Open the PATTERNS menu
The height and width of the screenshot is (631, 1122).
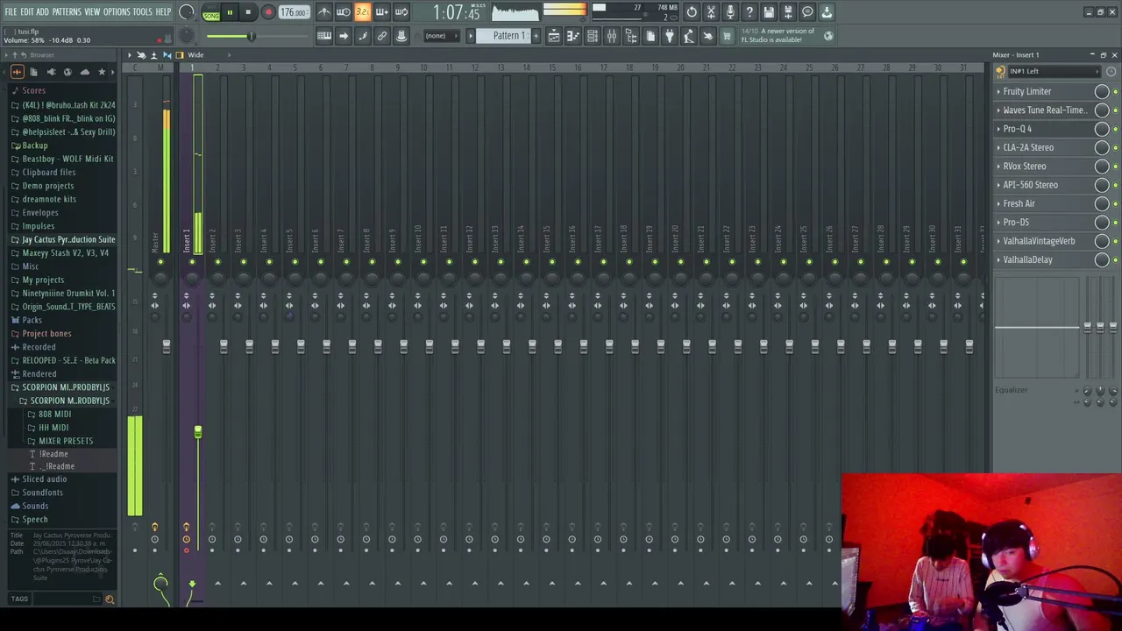pyautogui.click(x=67, y=11)
